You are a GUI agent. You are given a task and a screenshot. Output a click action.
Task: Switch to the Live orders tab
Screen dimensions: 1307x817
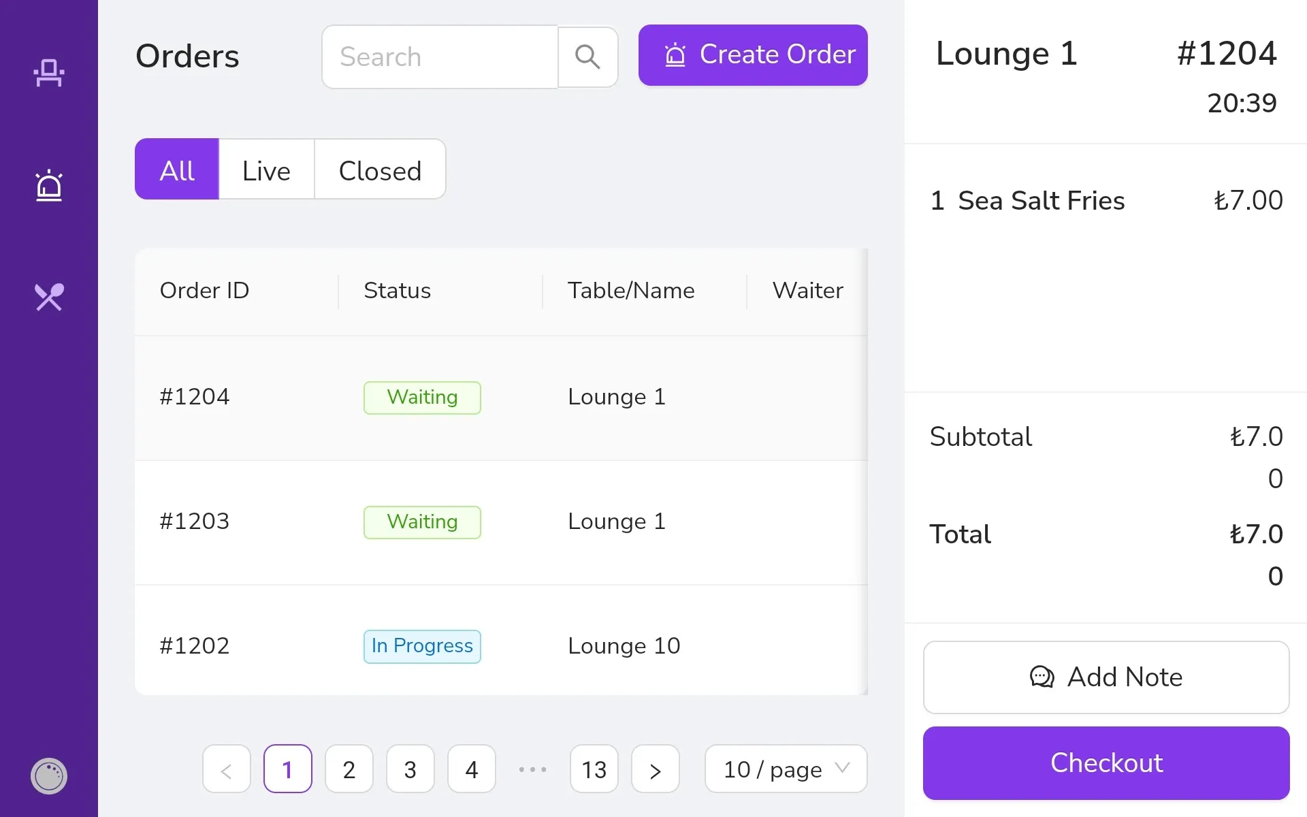point(266,169)
